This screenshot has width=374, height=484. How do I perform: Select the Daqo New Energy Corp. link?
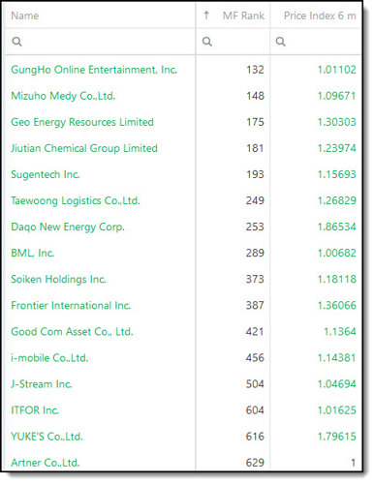pos(68,227)
